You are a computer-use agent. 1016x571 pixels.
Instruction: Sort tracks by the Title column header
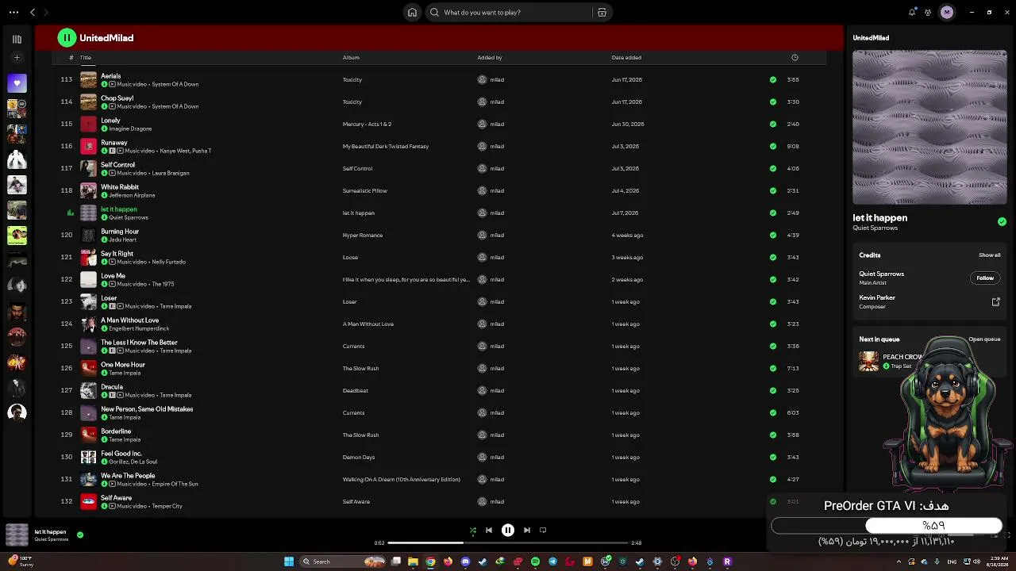tap(86, 57)
